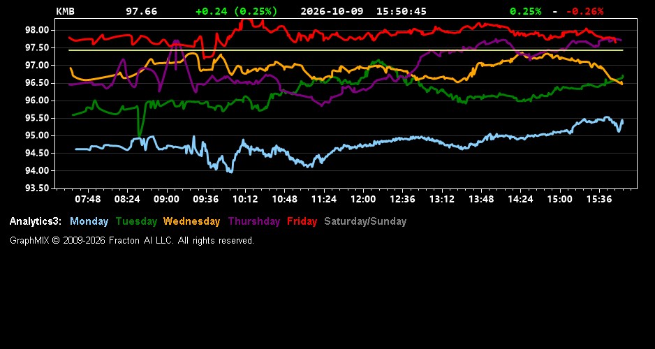Viewport: 655px width, 349px height.
Task: Click the yellow horizontal reference line
Action: pos(346,50)
